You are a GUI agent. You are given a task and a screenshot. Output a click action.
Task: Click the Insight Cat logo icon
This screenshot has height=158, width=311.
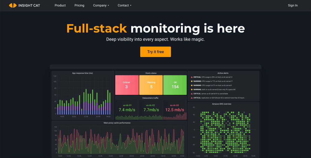pos(13,5)
